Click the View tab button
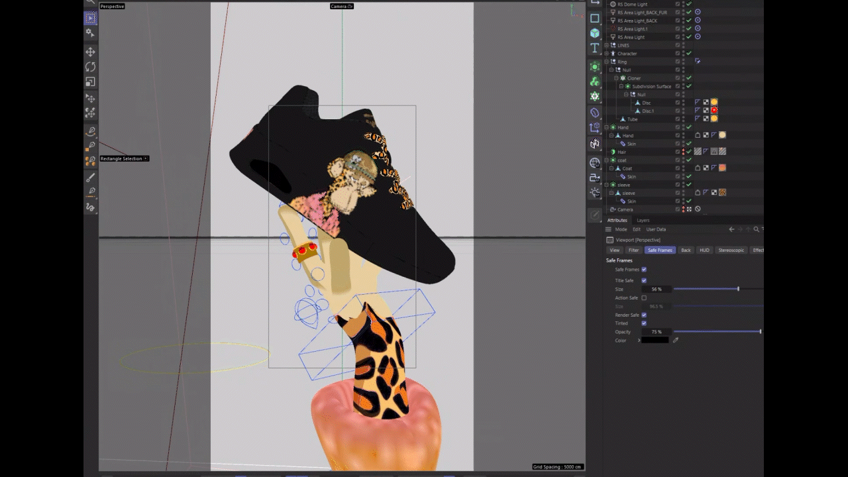 [615, 250]
